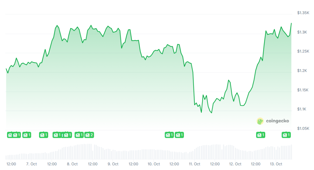Click the coingecko watermark text
Screen dimensions: 314x170
pyautogui.click(x=277, y=121)
